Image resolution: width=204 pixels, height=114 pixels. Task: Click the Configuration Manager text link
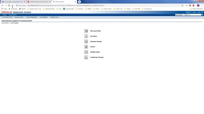(97, 57)
